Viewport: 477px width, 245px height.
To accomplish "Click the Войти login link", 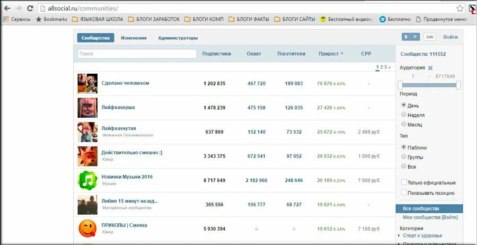I will point(450,37).
